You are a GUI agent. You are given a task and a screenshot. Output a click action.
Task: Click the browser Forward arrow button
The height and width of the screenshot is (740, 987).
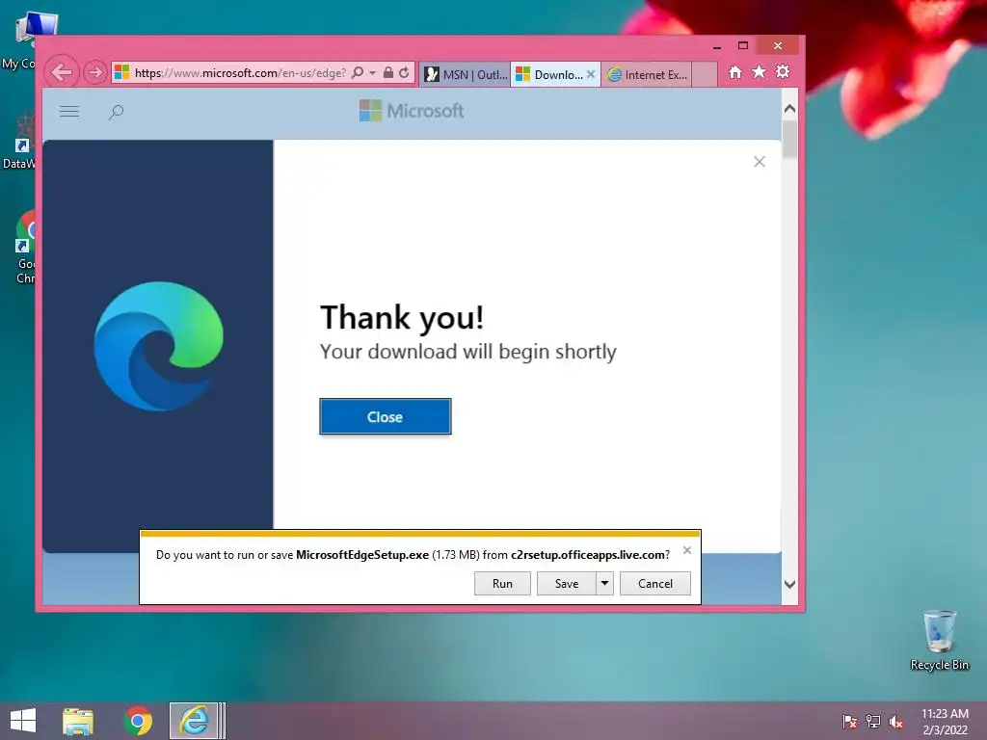pos(95,73)
